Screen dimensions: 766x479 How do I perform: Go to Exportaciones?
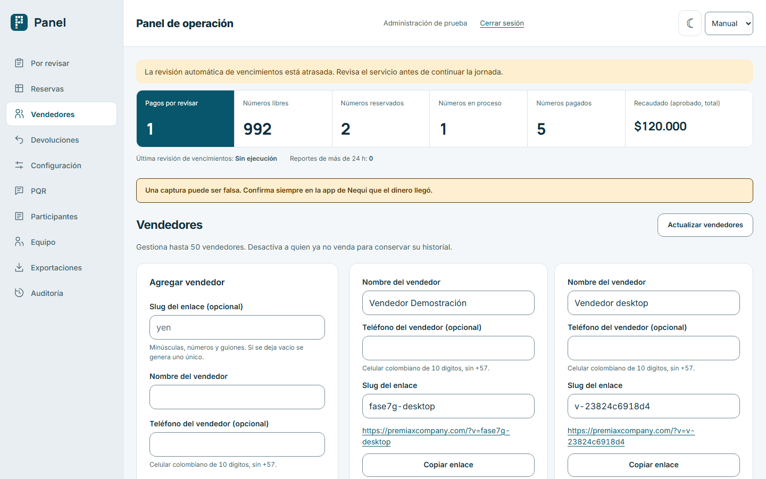[x=61, y=268]
